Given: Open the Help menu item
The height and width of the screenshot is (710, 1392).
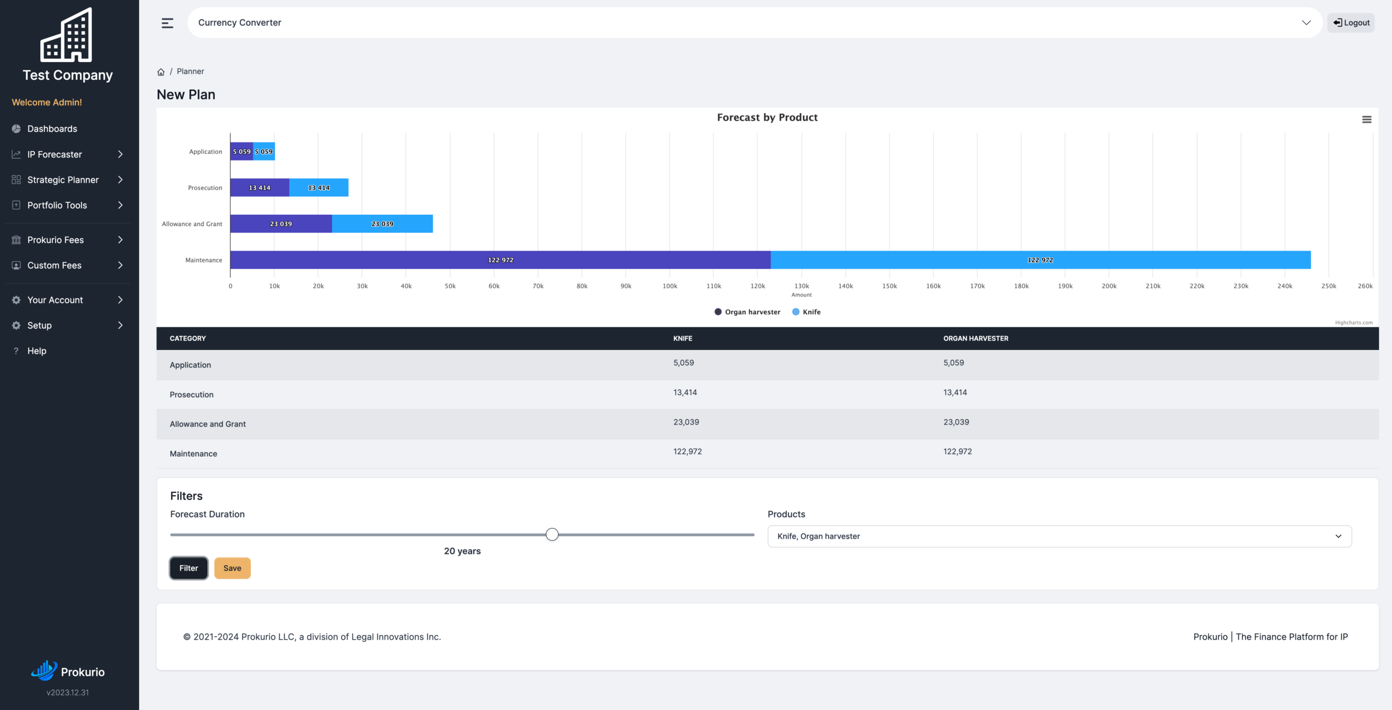Looking at the screenshot, I should pyautogui.click(x=37, y=351).
